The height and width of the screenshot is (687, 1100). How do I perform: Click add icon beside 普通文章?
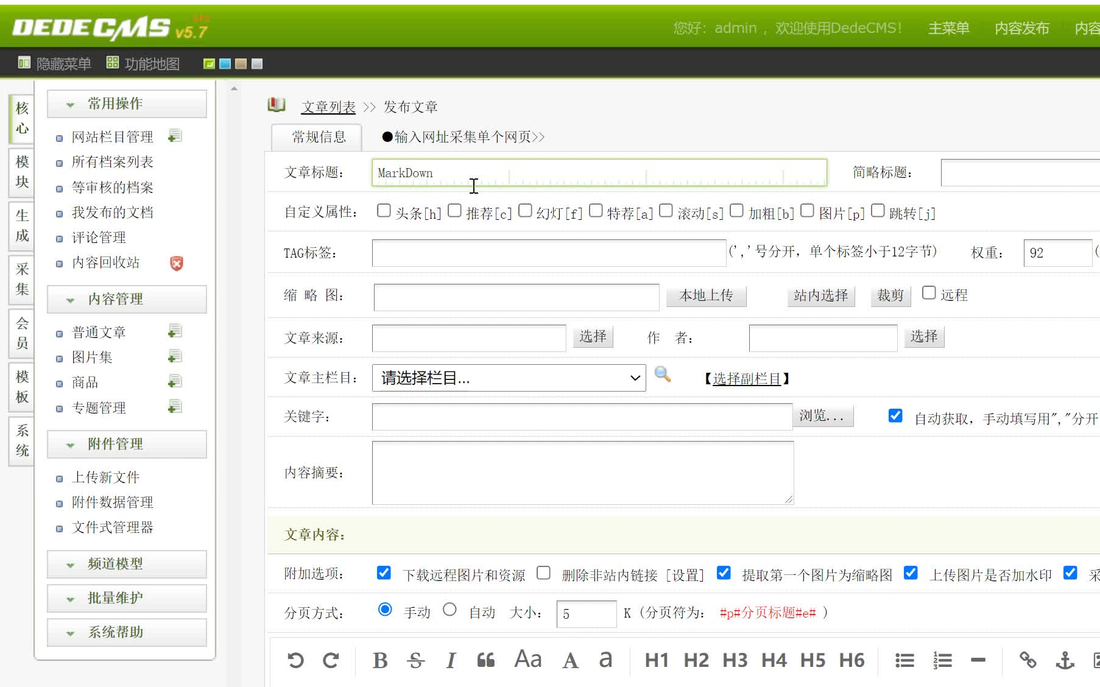[x=175, y=331]
